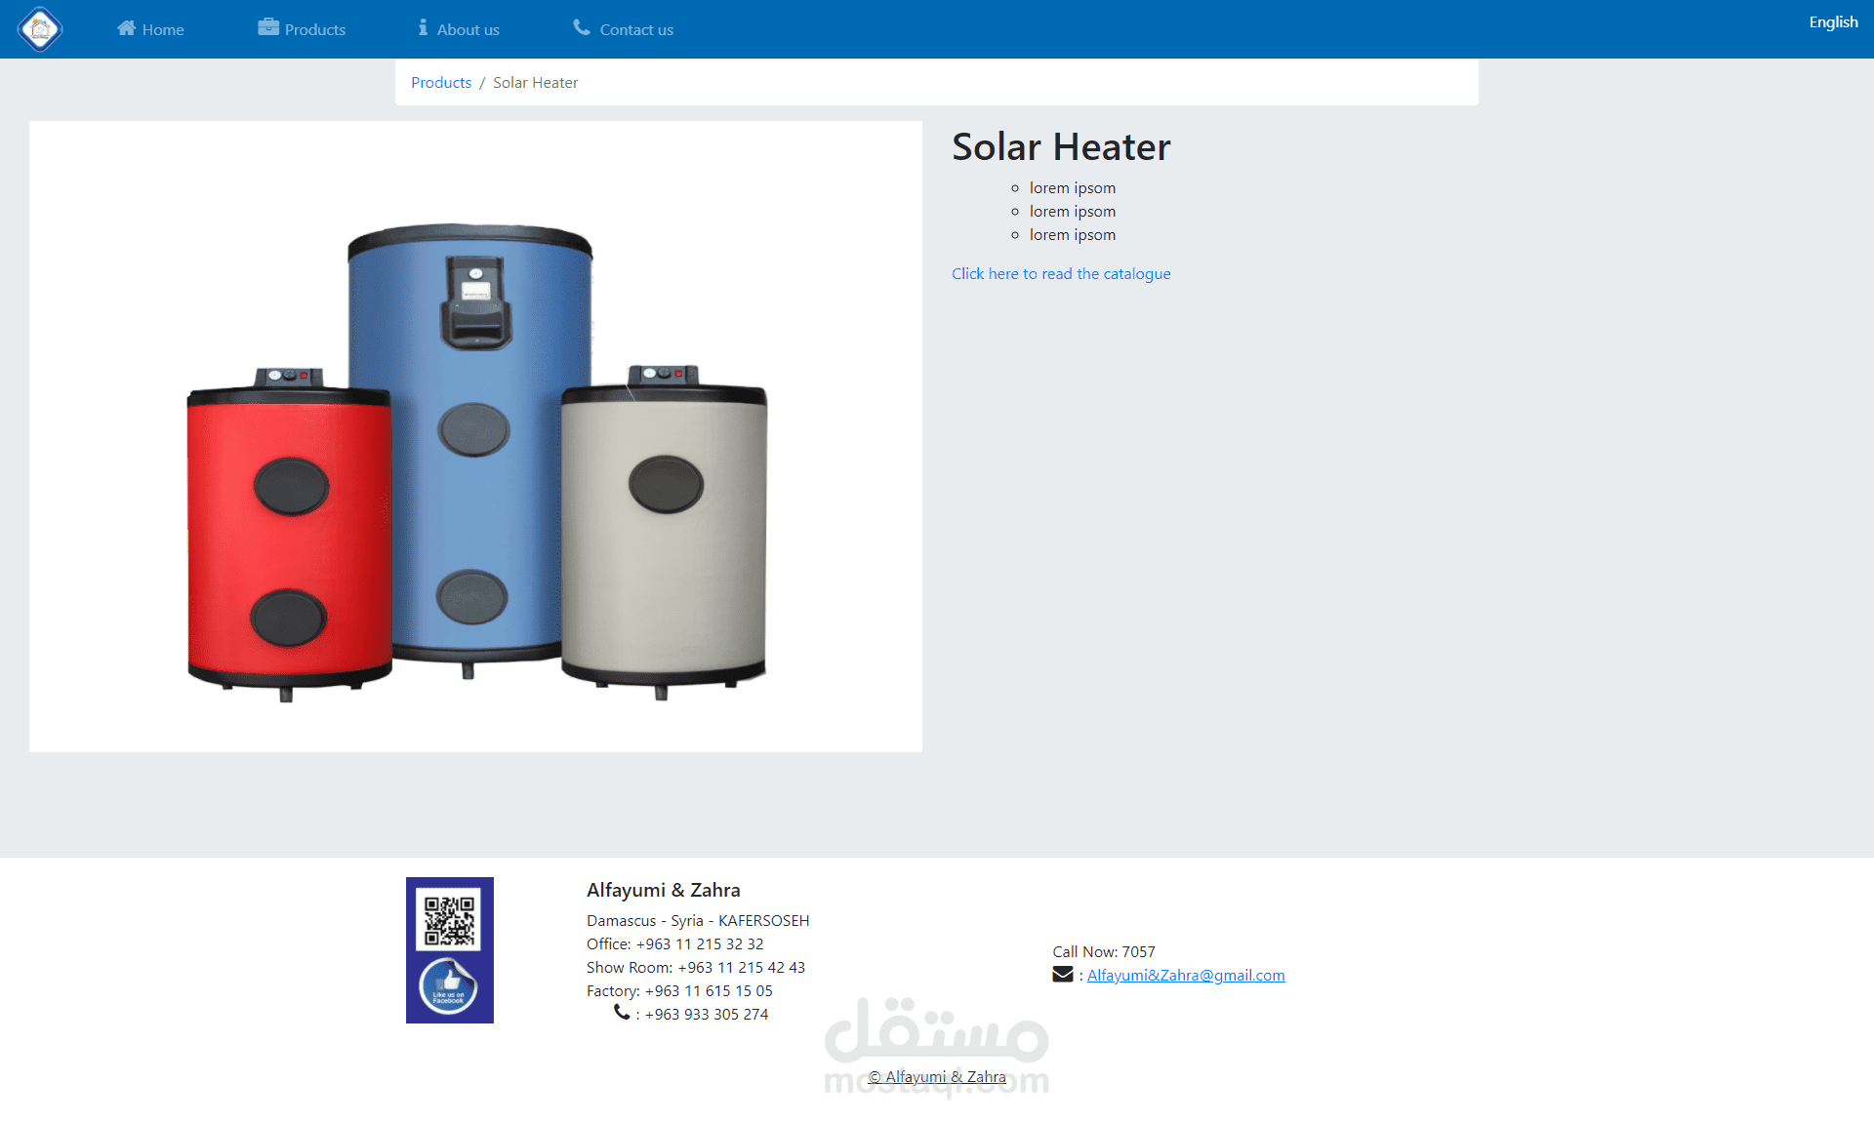The height and width of the screenshot is (1123, 1874).
Task: Click the house icon beside Home
Action: pos(126,28)
